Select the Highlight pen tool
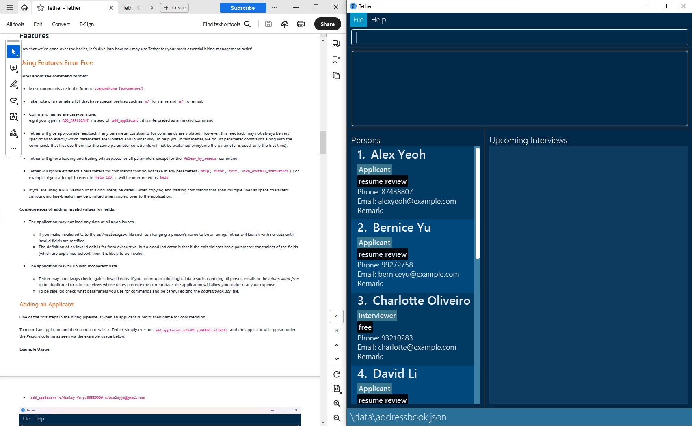Viewport: 692px width, 426px height. [13, 84]
